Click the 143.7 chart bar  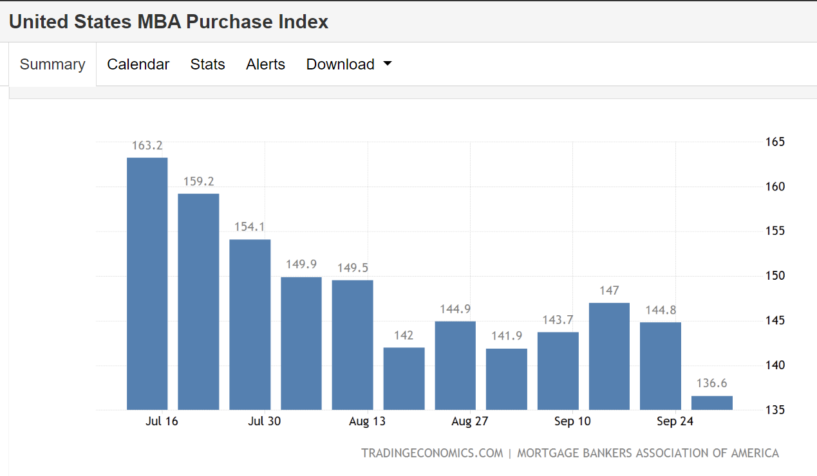558,371
